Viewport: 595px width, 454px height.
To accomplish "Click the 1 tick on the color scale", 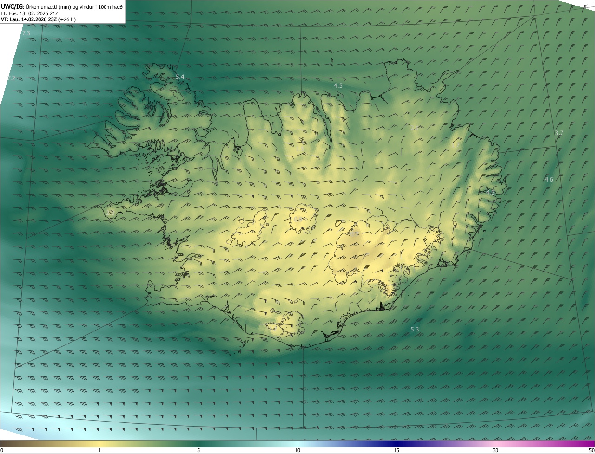I will (99, 450).
